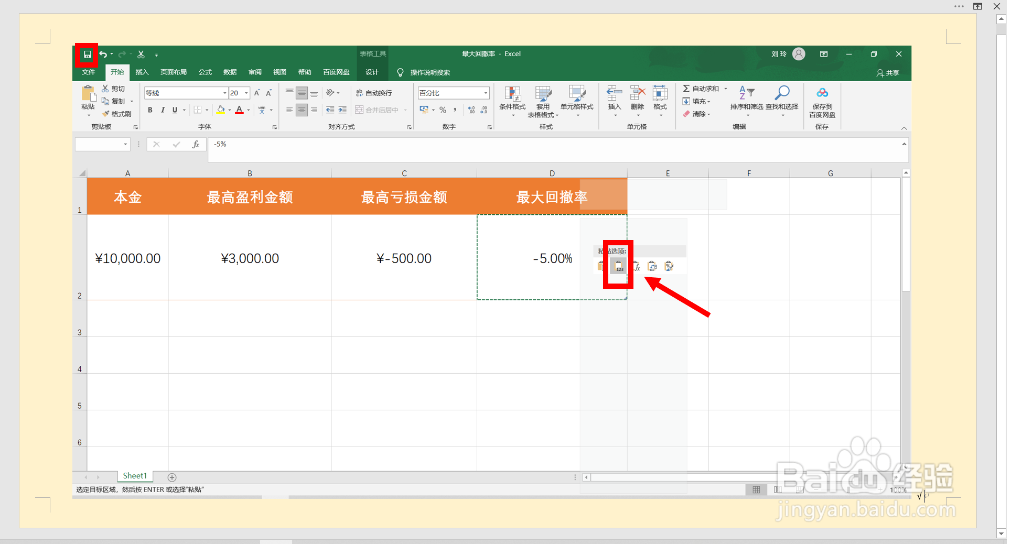Click the large 粘贴 paste button
Screen dimensions: 1011x544
(x=88, y=100)
